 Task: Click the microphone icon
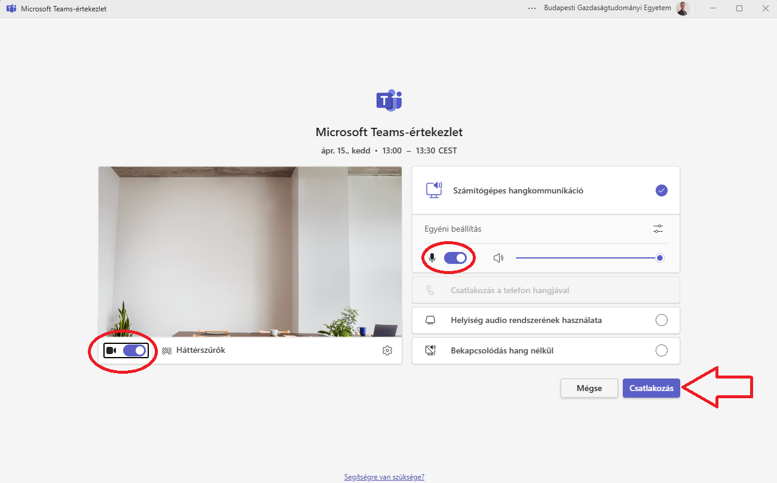(433, 258)
